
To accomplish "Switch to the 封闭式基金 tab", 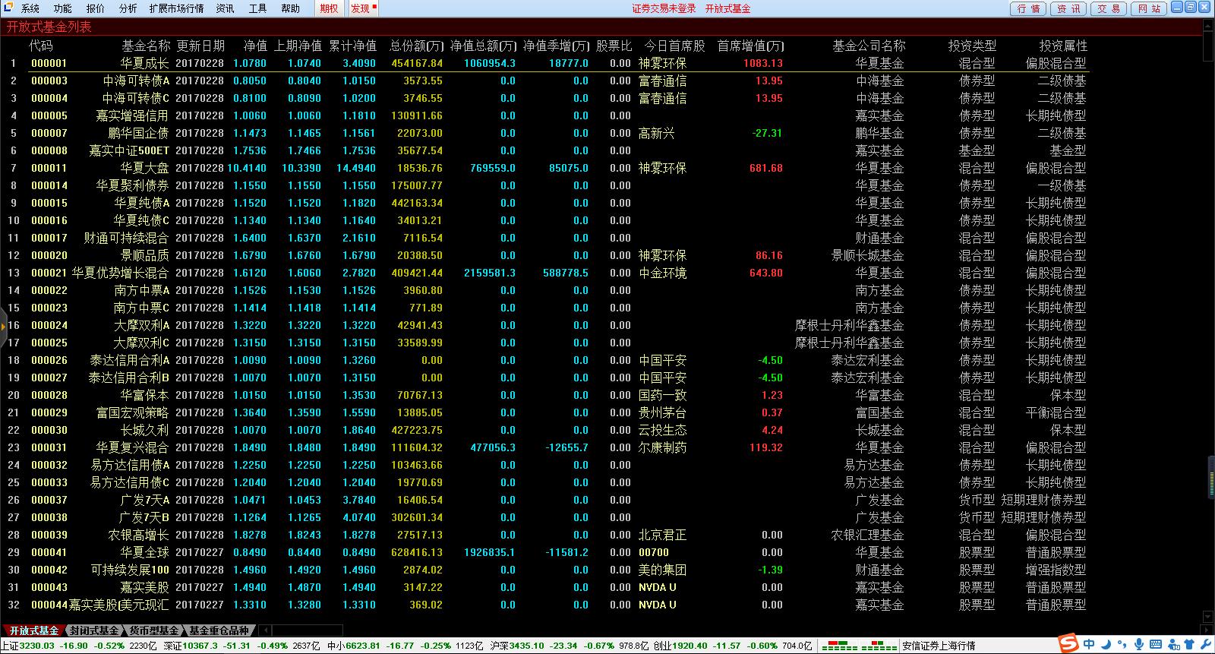I will [93, 630].
